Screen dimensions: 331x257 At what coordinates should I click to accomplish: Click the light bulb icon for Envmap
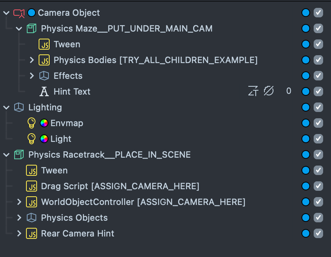32,123
